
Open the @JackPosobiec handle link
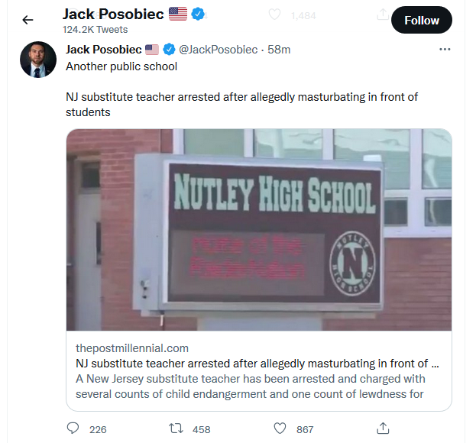(x=218, y=50)
